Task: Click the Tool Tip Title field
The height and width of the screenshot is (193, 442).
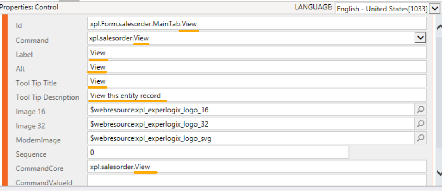Action: point(257,81)
